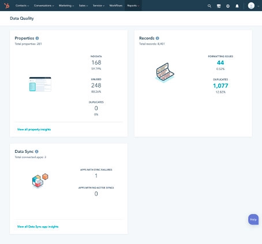Click the Total records count text
The width and height of the screenshot is (262, 244).
point(152,44)
